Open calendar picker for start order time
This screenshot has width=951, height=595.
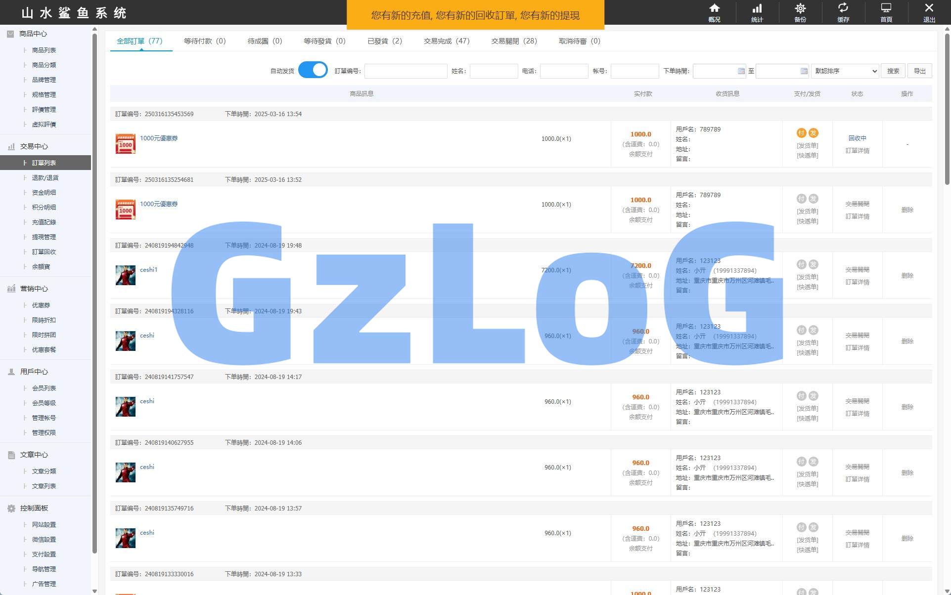[741, 71]
